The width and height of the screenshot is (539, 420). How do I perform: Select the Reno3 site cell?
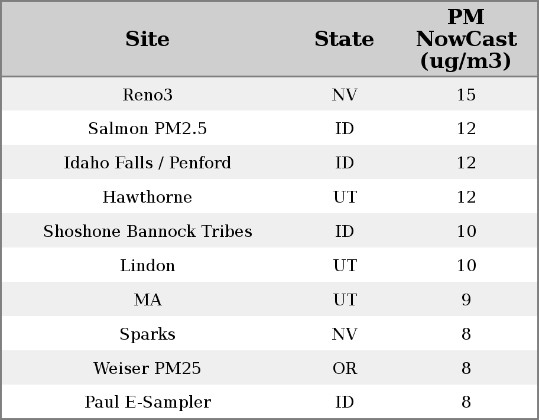148,95
